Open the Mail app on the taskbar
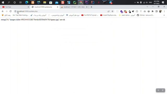Screen dimensions: 167x94 point(57,2)
